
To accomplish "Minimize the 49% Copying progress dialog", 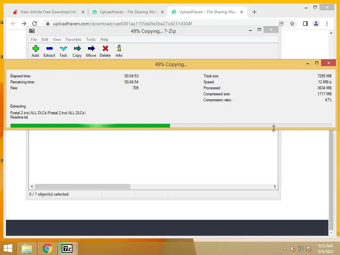I will (x=308, y=63).
